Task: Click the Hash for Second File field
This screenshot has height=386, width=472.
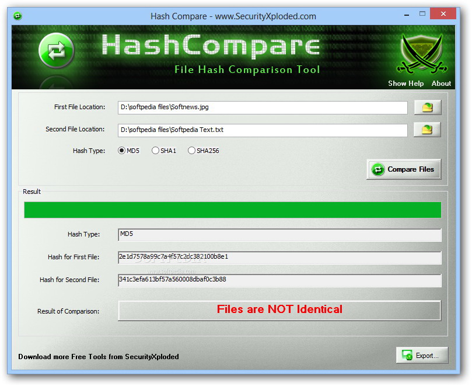Action: (x=279, y=280)
